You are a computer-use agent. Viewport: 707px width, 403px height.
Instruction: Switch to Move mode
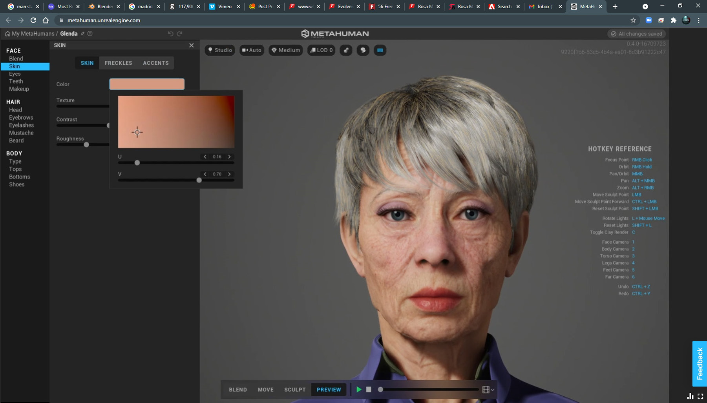click(266, 390)
